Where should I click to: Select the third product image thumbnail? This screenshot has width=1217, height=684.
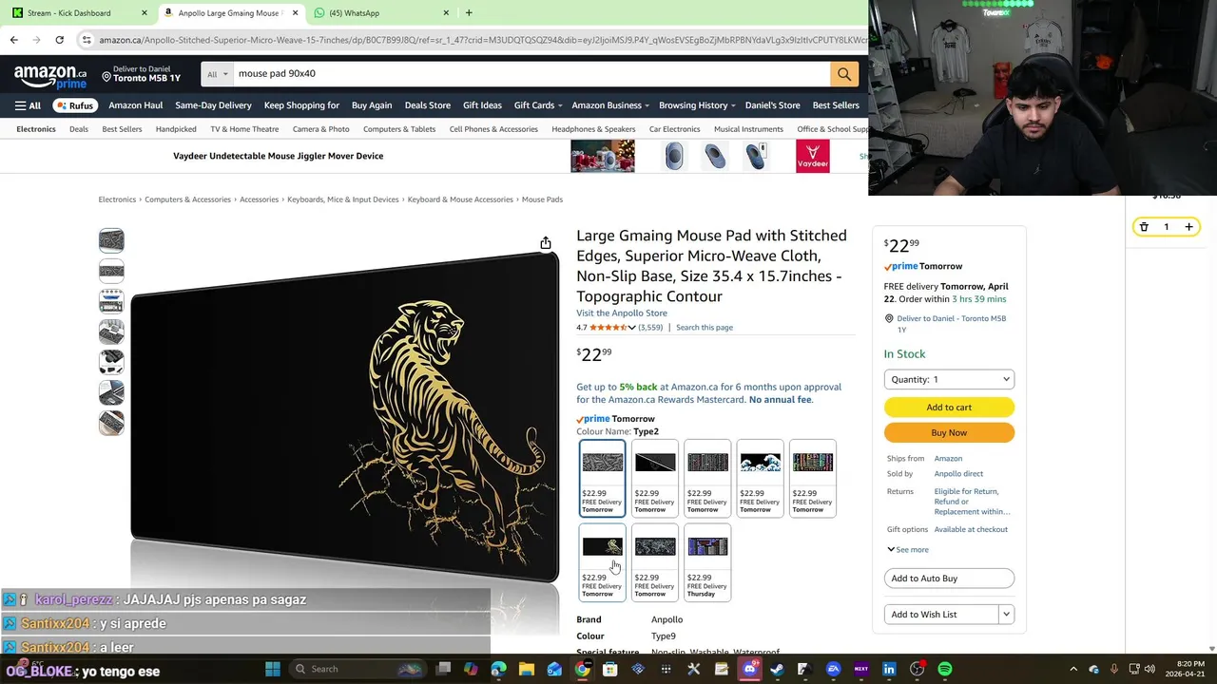(x=111, y=301)
